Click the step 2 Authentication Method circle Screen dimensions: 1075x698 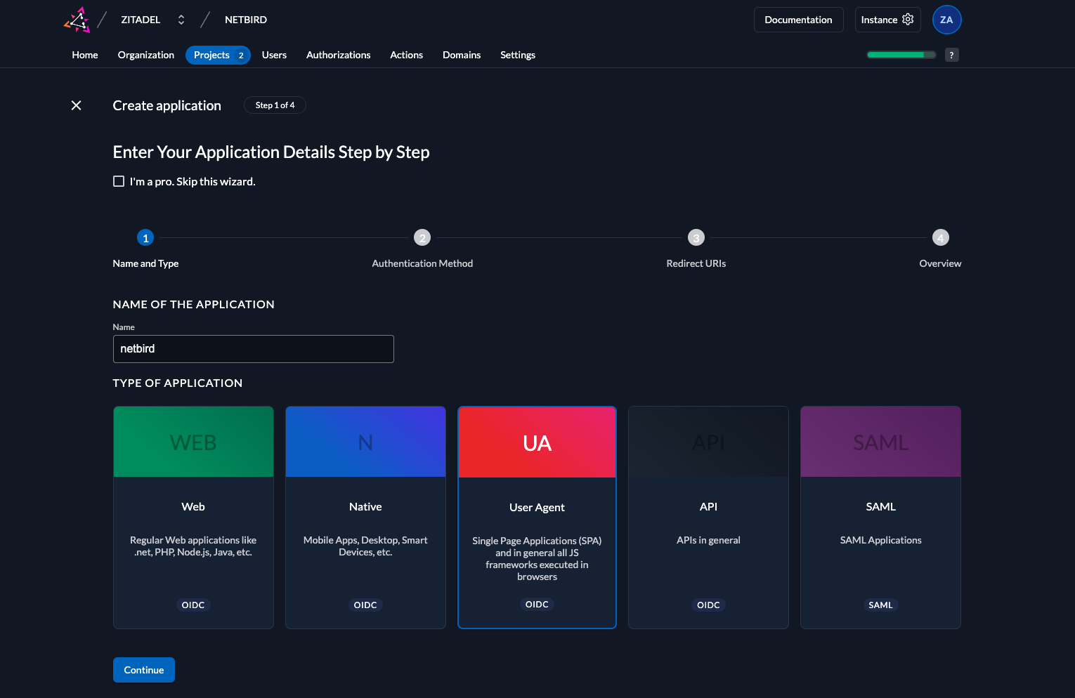pyautogui.click(x=422, y=237)
